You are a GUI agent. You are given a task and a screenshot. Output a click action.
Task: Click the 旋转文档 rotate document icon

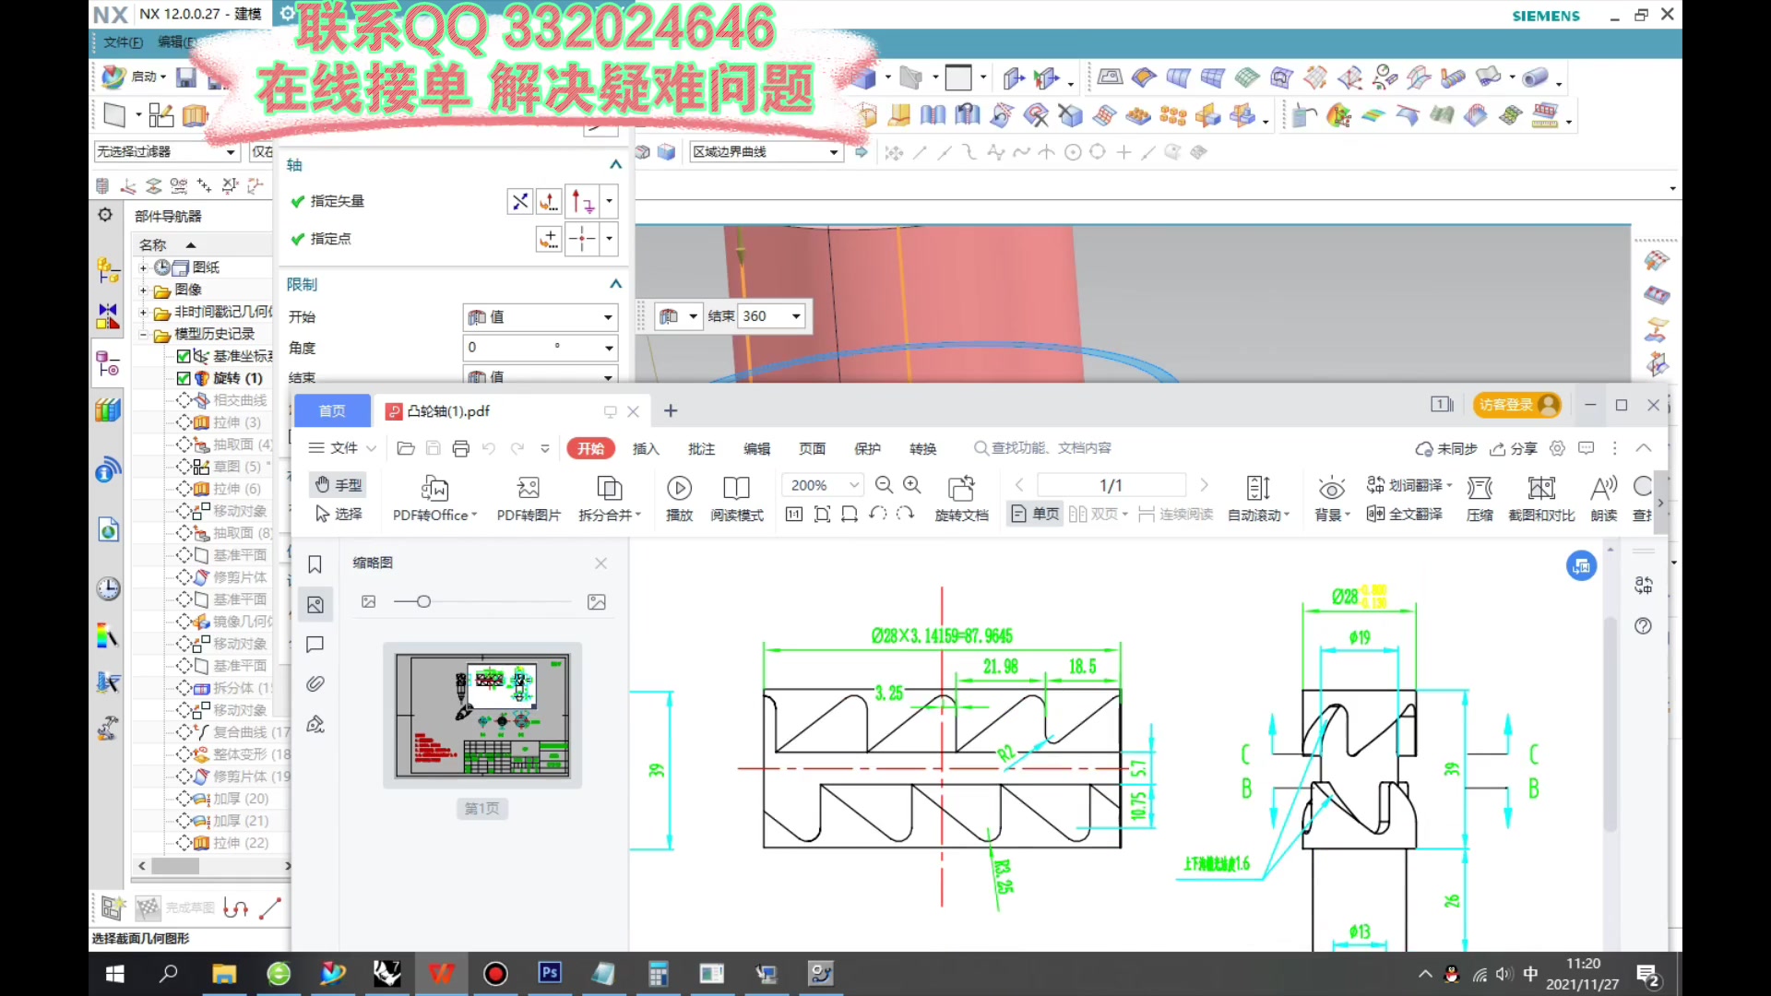(961, 487)
